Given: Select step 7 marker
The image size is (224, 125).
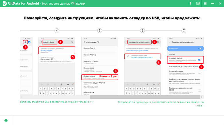Looking at the screenshot, I should click(184, 31).
